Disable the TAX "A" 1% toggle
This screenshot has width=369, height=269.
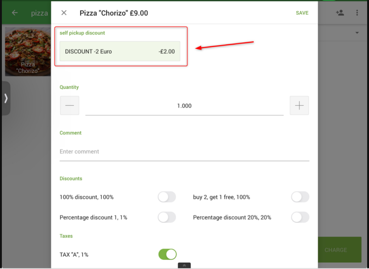point(167,254)
